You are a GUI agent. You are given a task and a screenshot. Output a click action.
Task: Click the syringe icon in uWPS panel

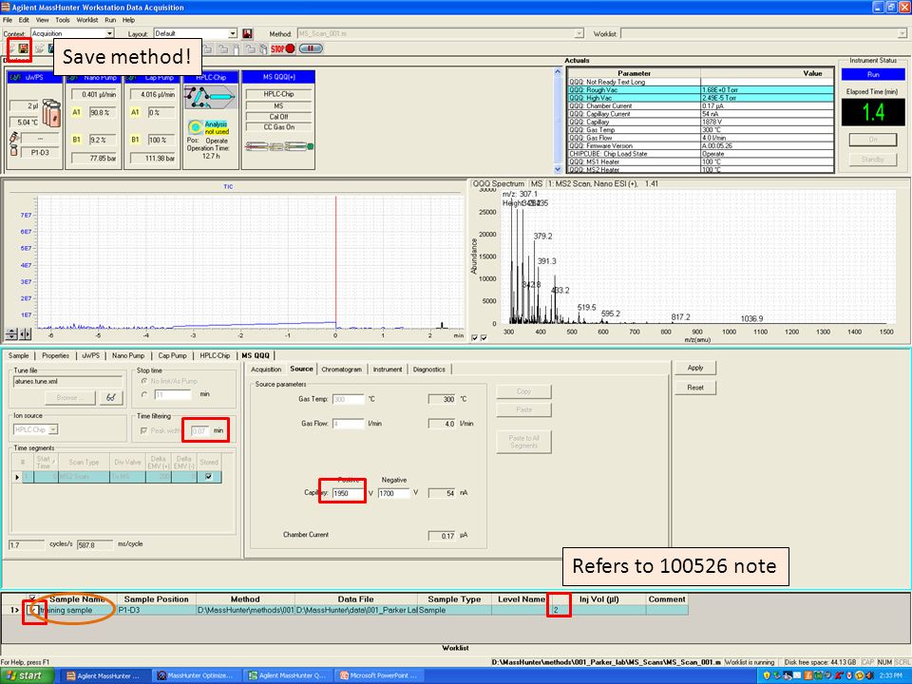tap(14, 138)
